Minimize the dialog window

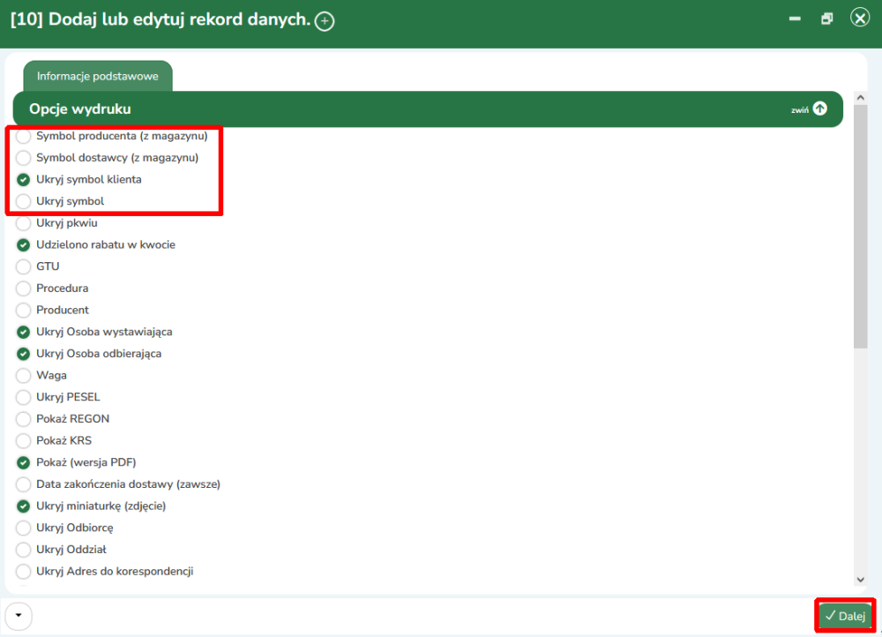coord(796,19)
